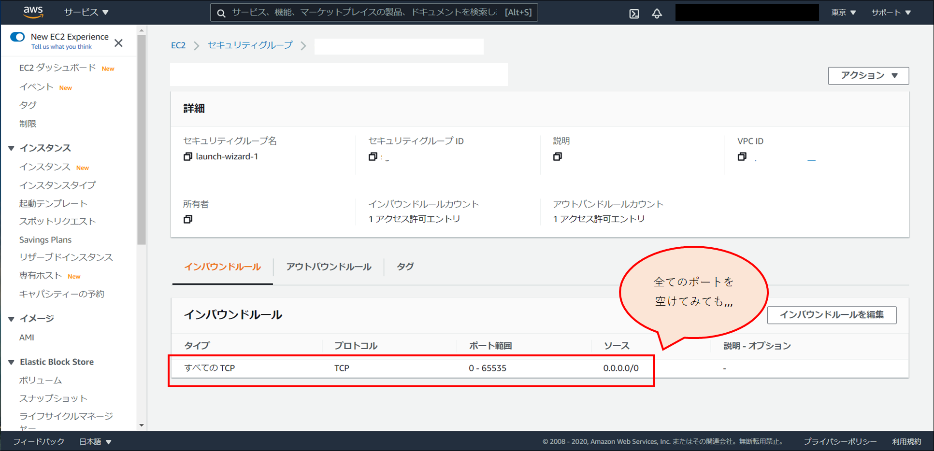The height and width of the screenshot is (451, 934).
Task: Switch to the アウトバウンドルール tab
Action: coord(329,267)
